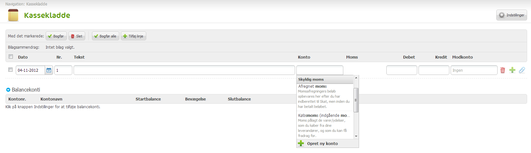Tick the select-all checkbox in header
Screen dimensions: 531x153
pyautogui.click(x=11, y=57)
